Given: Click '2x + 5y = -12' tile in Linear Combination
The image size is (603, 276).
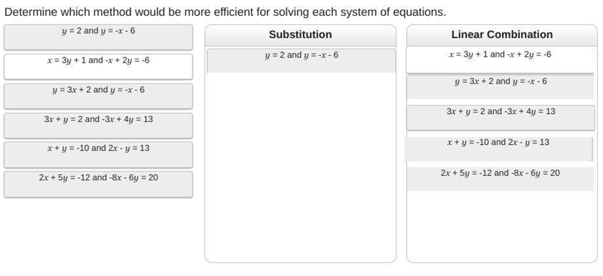Looking at the screenshot, I should coord(500,179).
